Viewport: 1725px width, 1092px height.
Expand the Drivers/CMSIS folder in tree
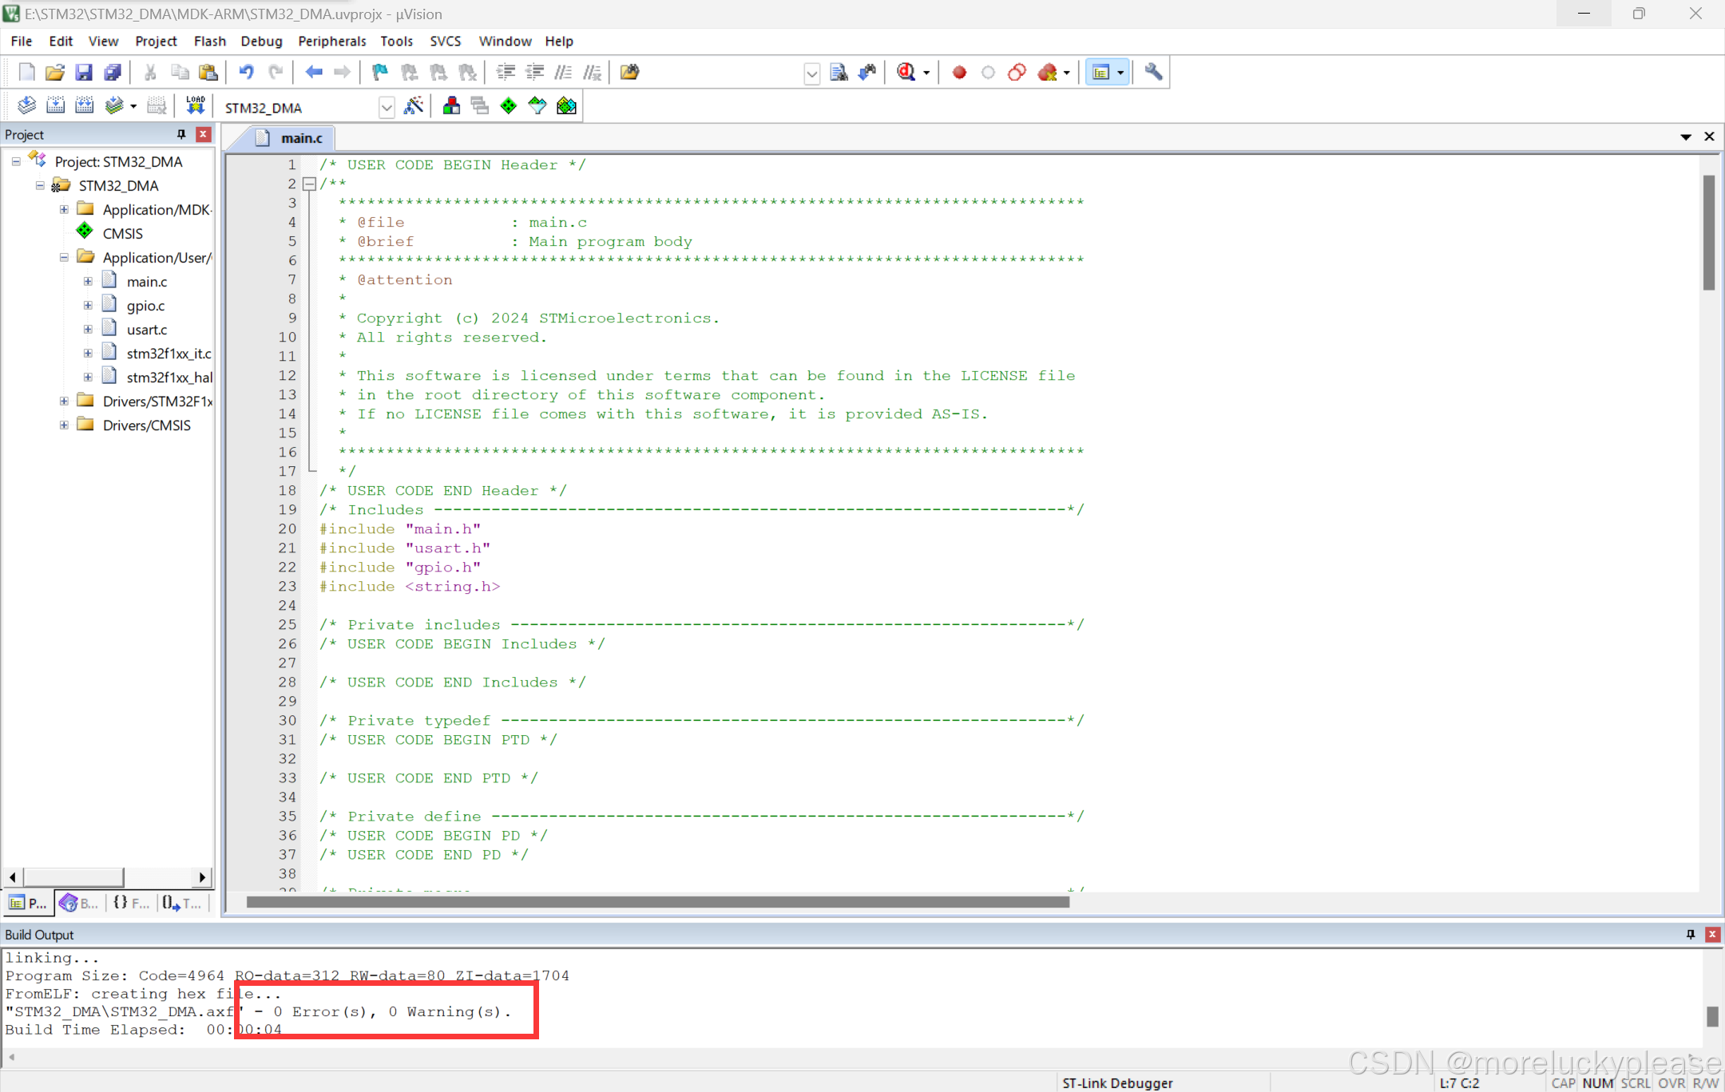(x=64, y=425)
